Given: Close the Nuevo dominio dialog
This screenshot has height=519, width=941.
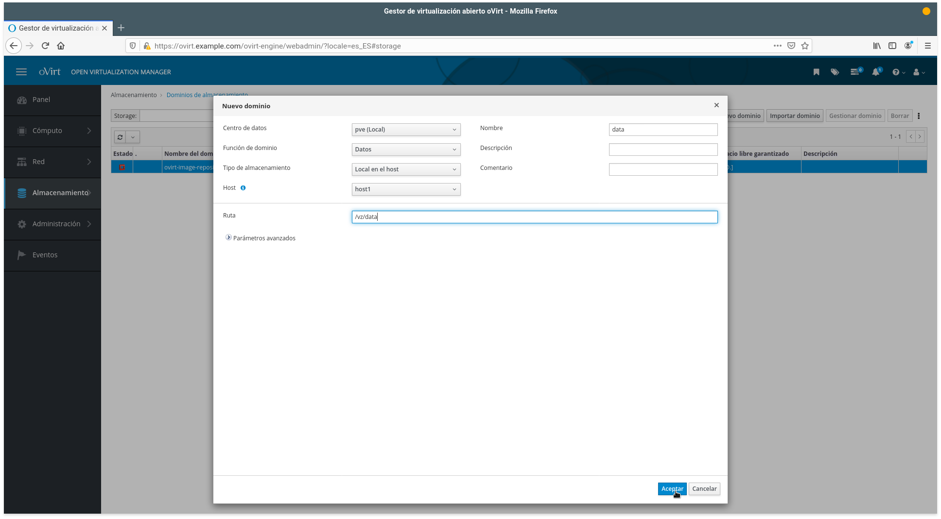Looking at the screenshot, I should tap(716, 105).
